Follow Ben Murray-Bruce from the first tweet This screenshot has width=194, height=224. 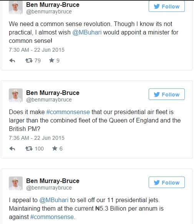click(x=167, y=7)
